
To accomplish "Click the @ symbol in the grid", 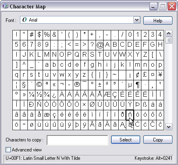I will click(100, 45).
